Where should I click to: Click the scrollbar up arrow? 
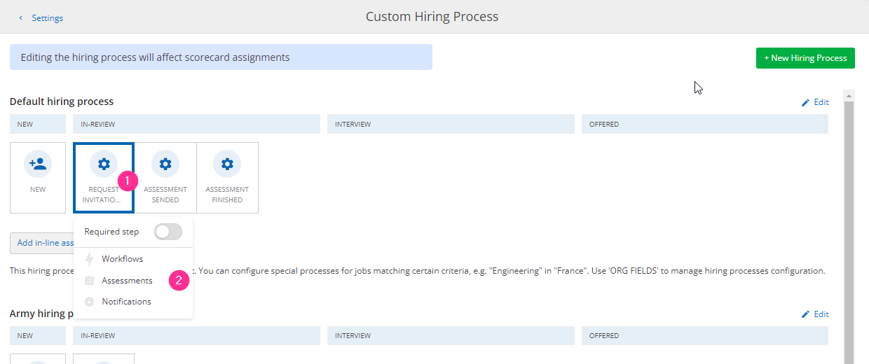[x=849, y=96]
